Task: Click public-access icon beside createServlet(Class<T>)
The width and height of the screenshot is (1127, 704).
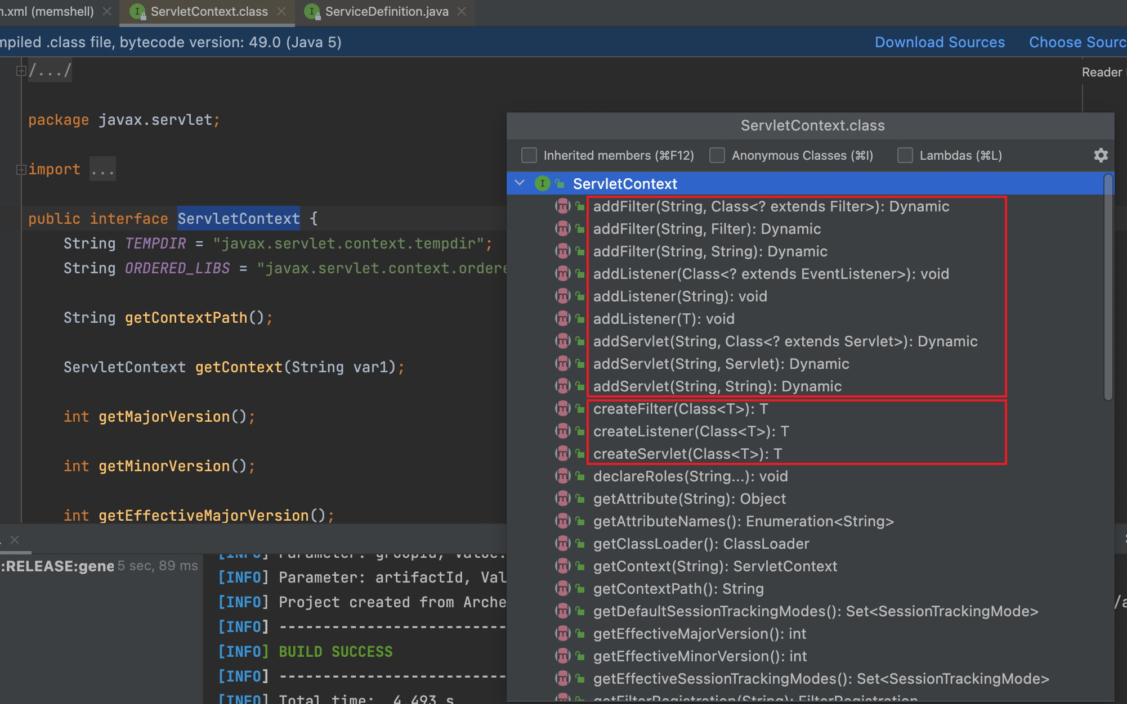Action: pyautogui.click(x=580, y=454)
